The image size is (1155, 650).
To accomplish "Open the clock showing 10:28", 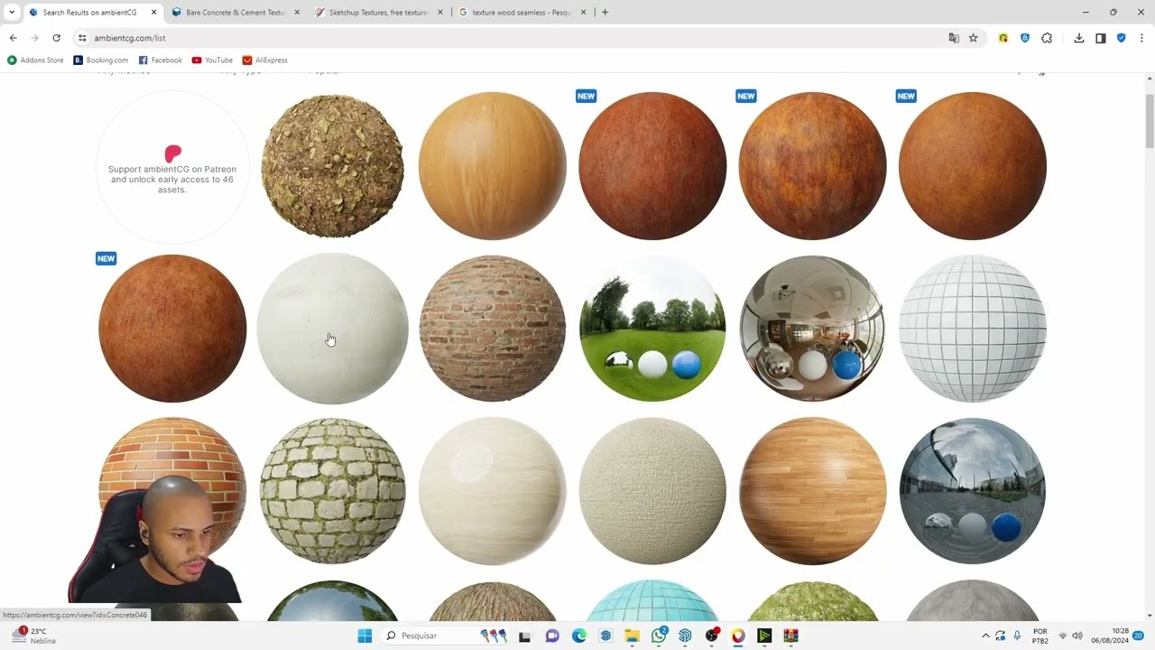I will click(1109, 636).
